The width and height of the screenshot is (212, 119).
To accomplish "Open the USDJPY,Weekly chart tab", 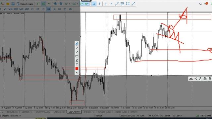I will point(43,112).
